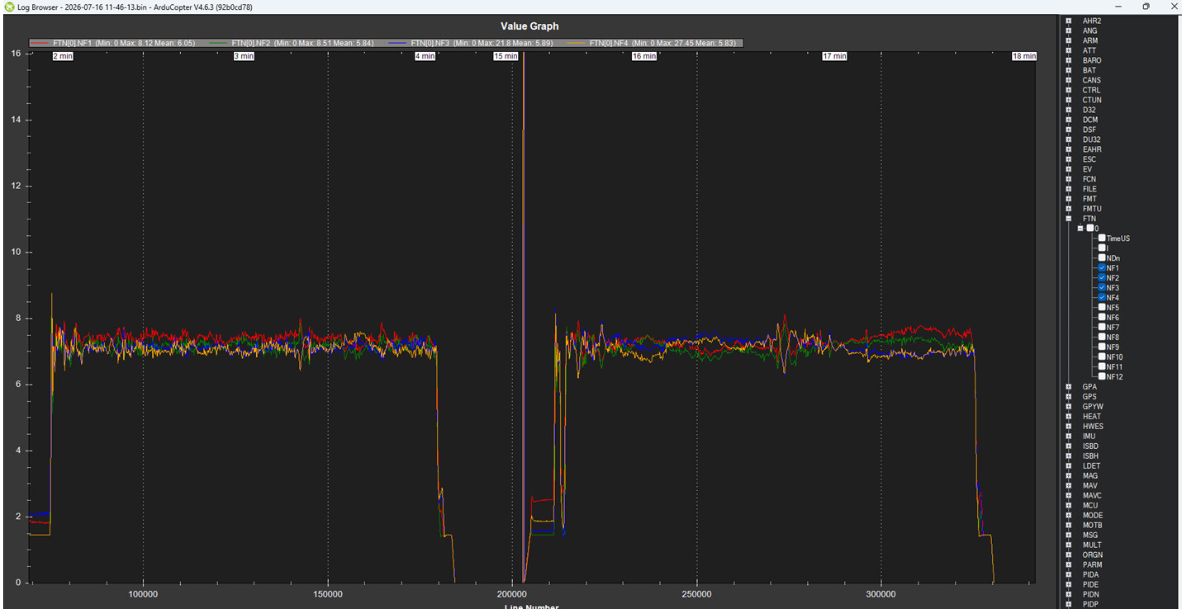The height and width of the screenshot is (609, 1182).
Task: Select the ORGN tree label
Action: pos(1092,555)
